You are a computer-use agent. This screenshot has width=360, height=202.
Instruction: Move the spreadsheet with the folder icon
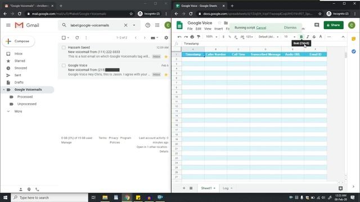click(226, 23)
